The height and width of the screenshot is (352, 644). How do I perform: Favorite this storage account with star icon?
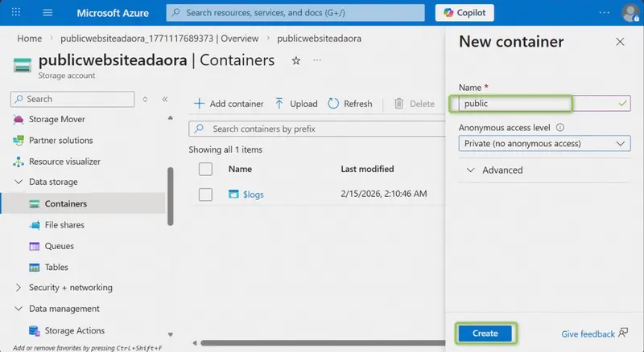coord(296,61)
